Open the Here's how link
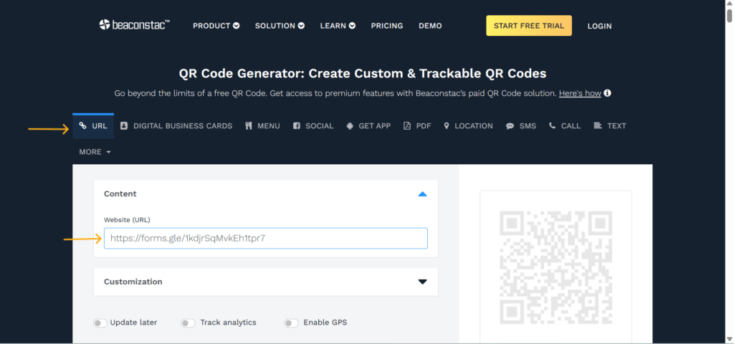This screenshot has height=344, width=734. pyautogui.click(x=580, y=93)
